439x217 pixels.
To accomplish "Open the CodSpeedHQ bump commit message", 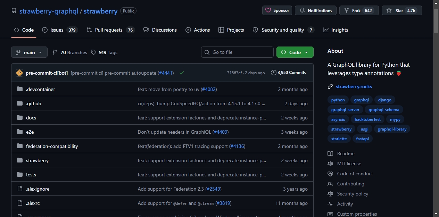I will (x=202, y=103).
